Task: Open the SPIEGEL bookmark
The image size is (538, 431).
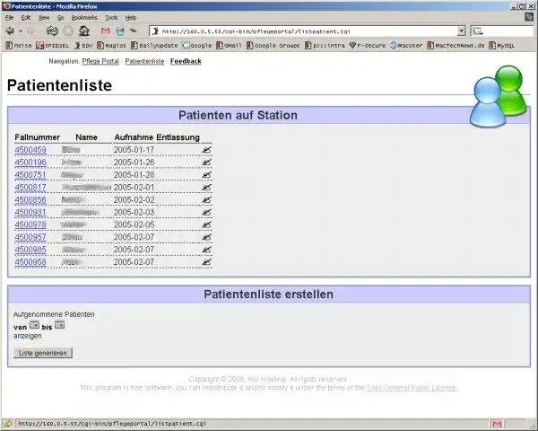Action: click(x=53, y=46)
